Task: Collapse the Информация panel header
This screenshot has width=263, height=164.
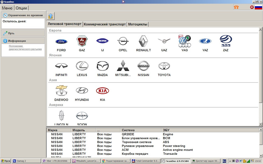Action: click(x=23, y=41)
